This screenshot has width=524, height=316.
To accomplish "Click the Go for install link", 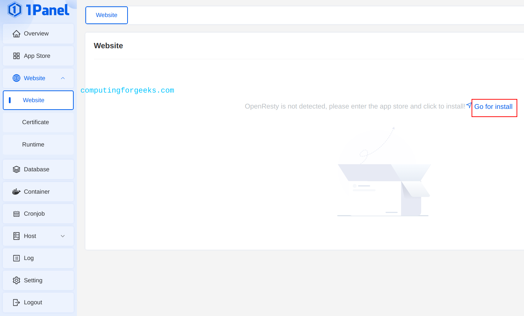I will tap(493, 107).
